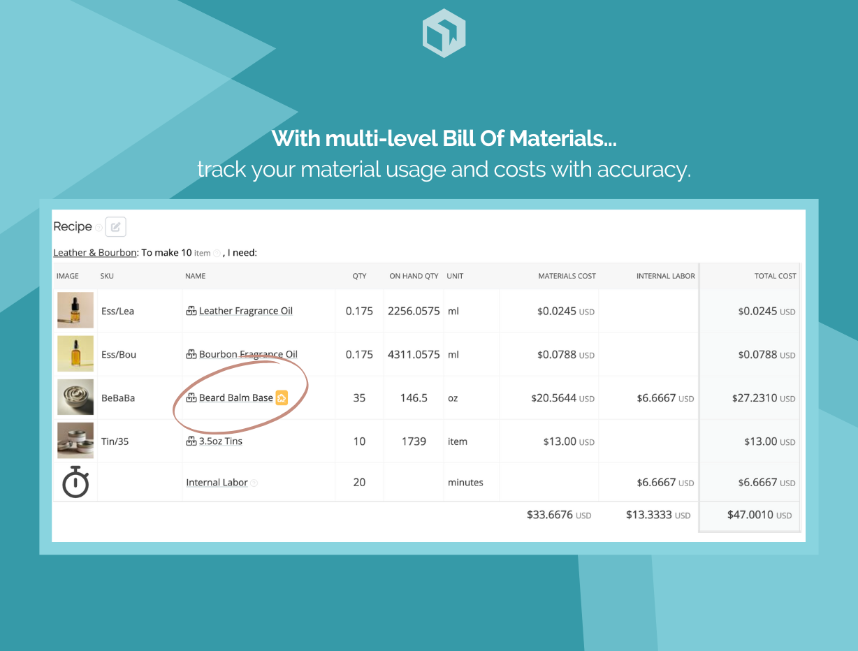Click on hand quantity 2256.0575

tap(414, 311)
